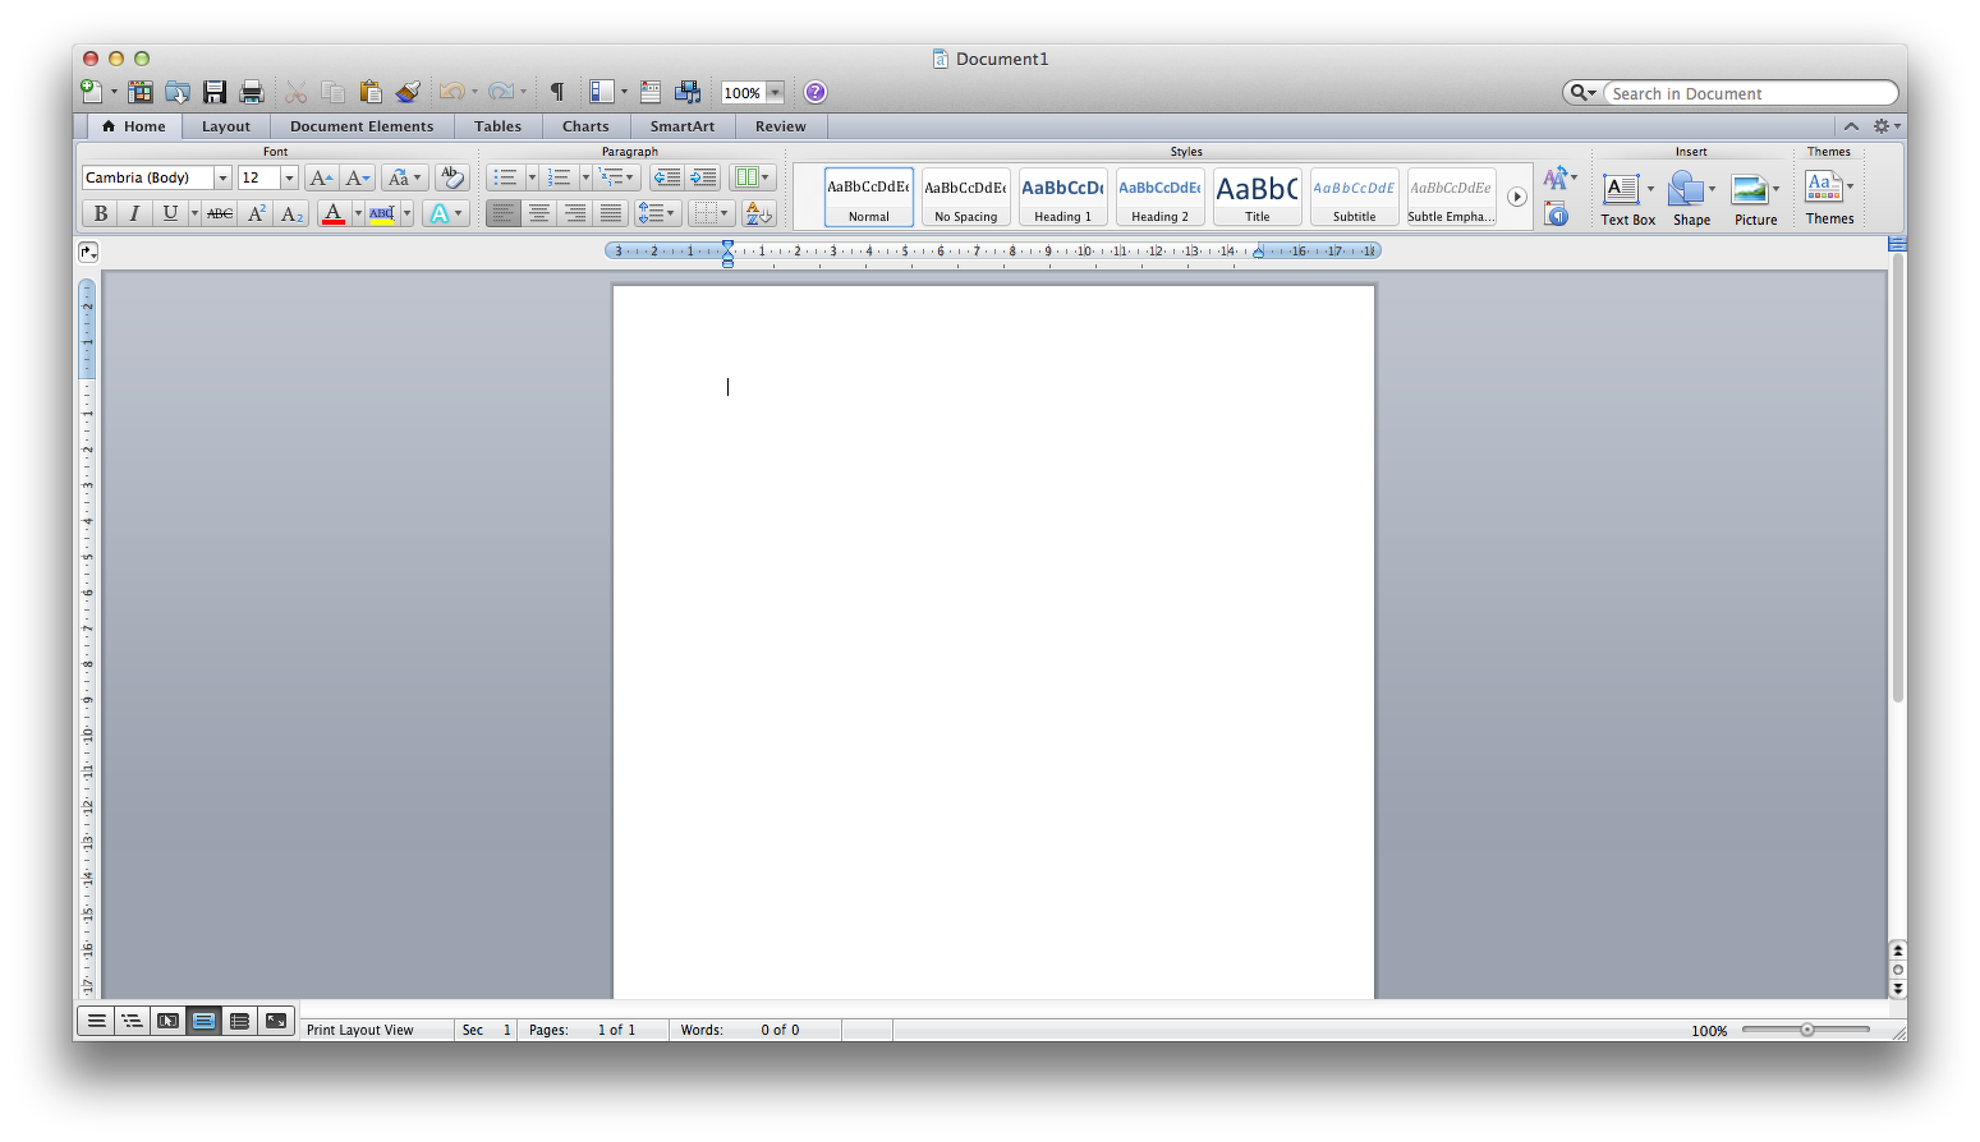Click the Sort A-Z icon

point(758,213)
